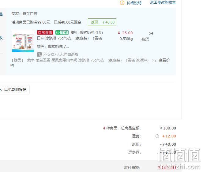Viewport: 203px width, 172px height.
Task: Click 不支持7天无理由退货 text
Action: tap(61, 54)
